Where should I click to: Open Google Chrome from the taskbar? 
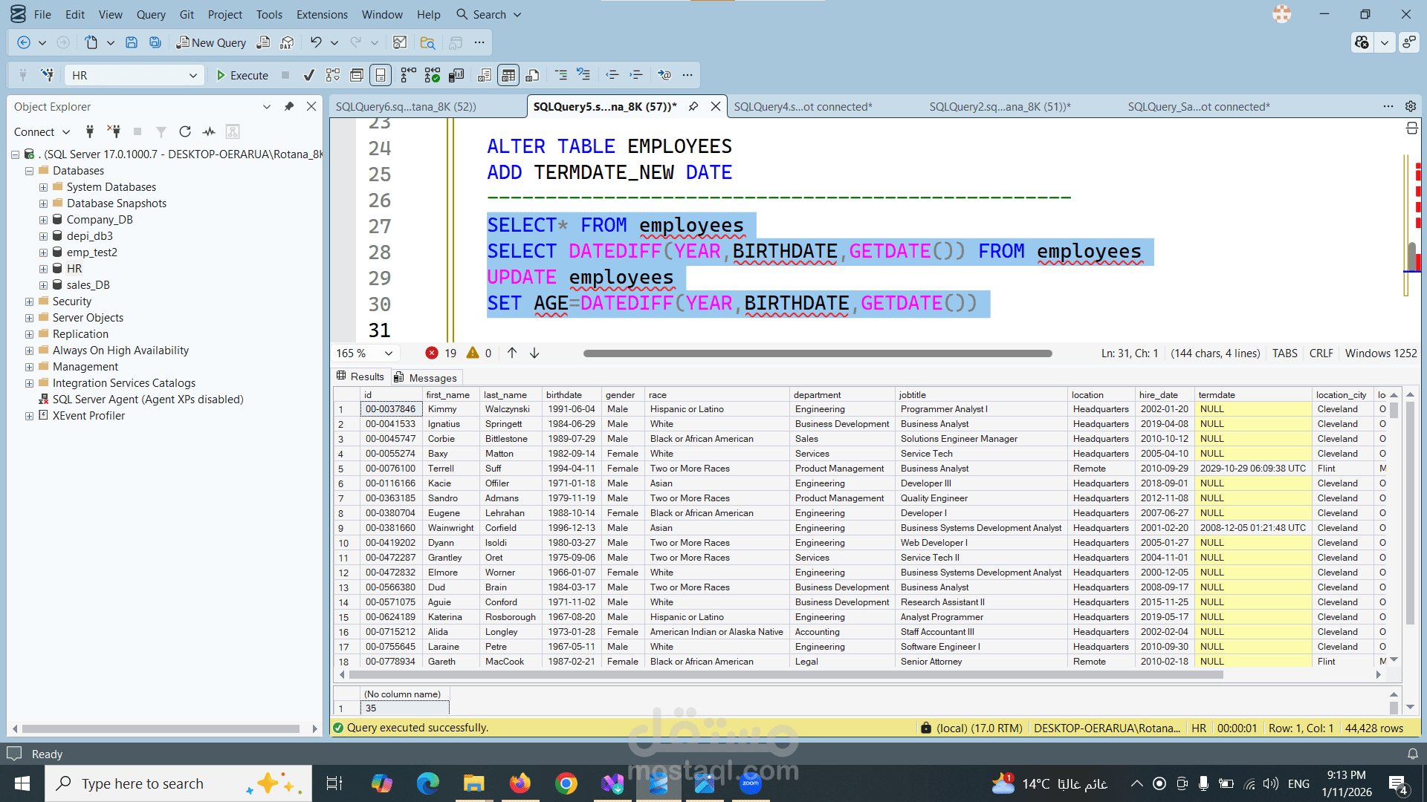point(566,783)
